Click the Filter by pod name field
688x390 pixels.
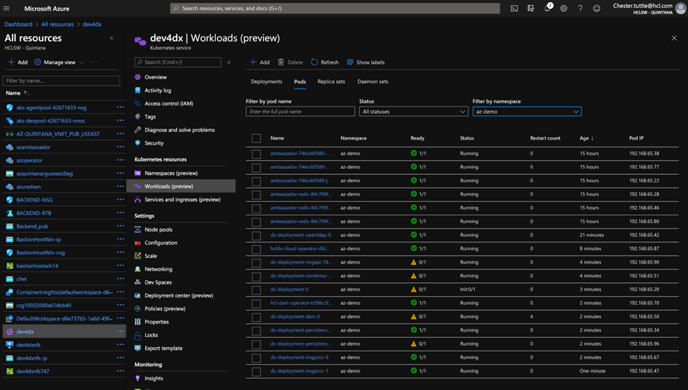[x=300, y=112]
